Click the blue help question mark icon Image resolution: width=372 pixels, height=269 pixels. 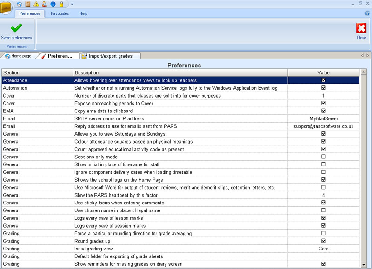pyautogui.click(x=367, y=13)
